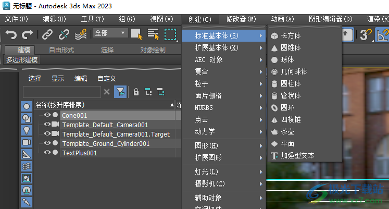The image size is (389, 209).
Task: Click the second hierarchy sort icon
Action: click(161, 92)
